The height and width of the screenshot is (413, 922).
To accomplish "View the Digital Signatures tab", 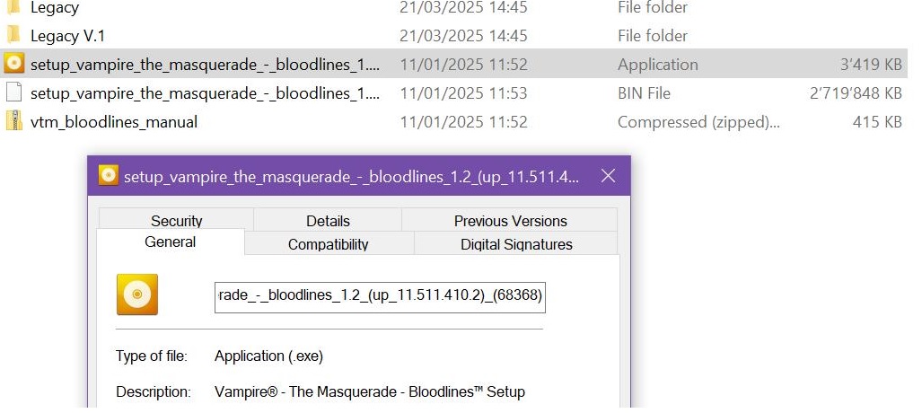I will [x=516, y=243].
